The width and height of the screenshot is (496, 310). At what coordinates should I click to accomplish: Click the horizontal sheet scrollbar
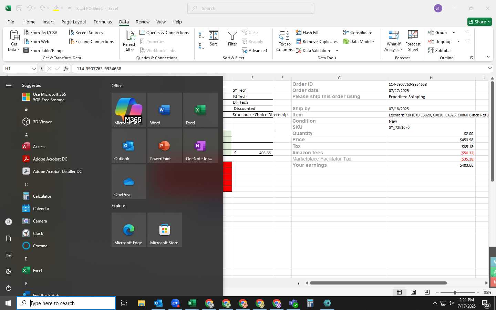click(x=378, y=283)
